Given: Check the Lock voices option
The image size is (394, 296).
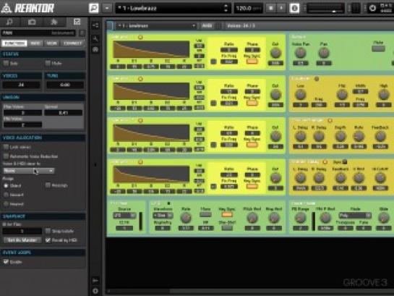Looking at the screenshot, I should [x=6, y=147].
